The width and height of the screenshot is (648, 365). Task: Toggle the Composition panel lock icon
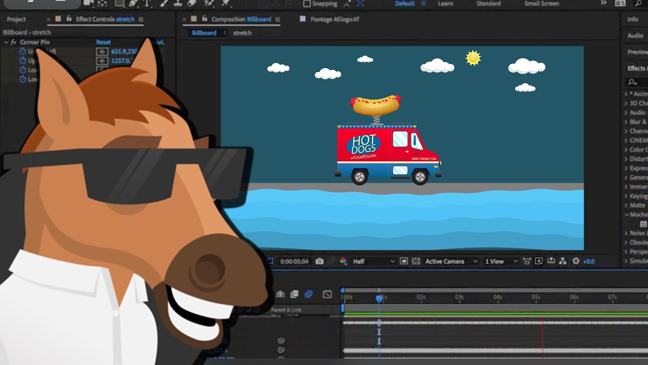pyautogui.click(x=204, y=19)
